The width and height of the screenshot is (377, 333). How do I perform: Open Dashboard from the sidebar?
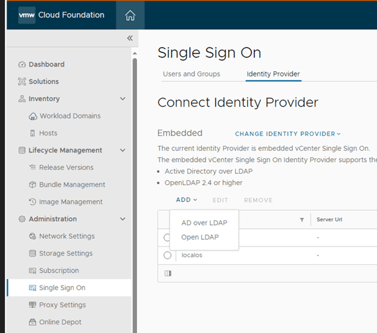point(47,65)
